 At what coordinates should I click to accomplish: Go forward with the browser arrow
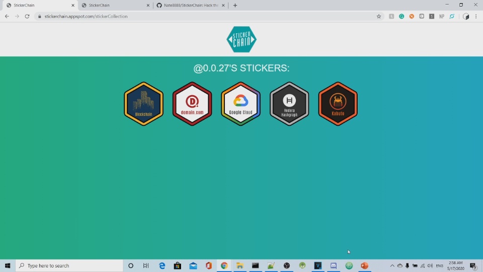tap(17, 16)
